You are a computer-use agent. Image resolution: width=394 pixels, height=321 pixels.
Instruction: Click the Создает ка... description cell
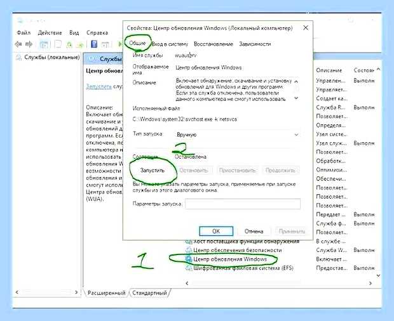click(332, 98)
